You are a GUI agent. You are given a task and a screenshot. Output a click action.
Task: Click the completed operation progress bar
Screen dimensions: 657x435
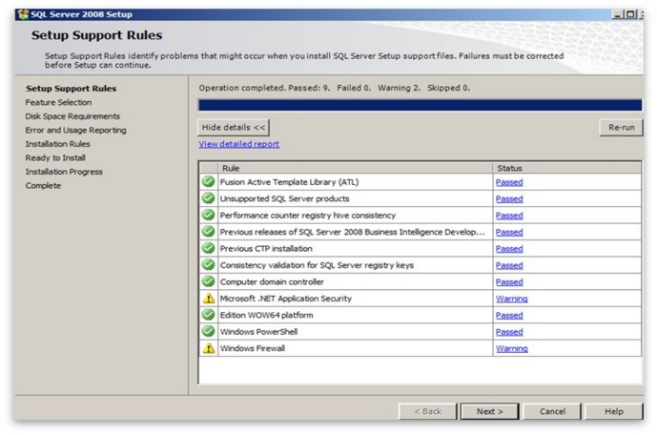pos(420,105)
